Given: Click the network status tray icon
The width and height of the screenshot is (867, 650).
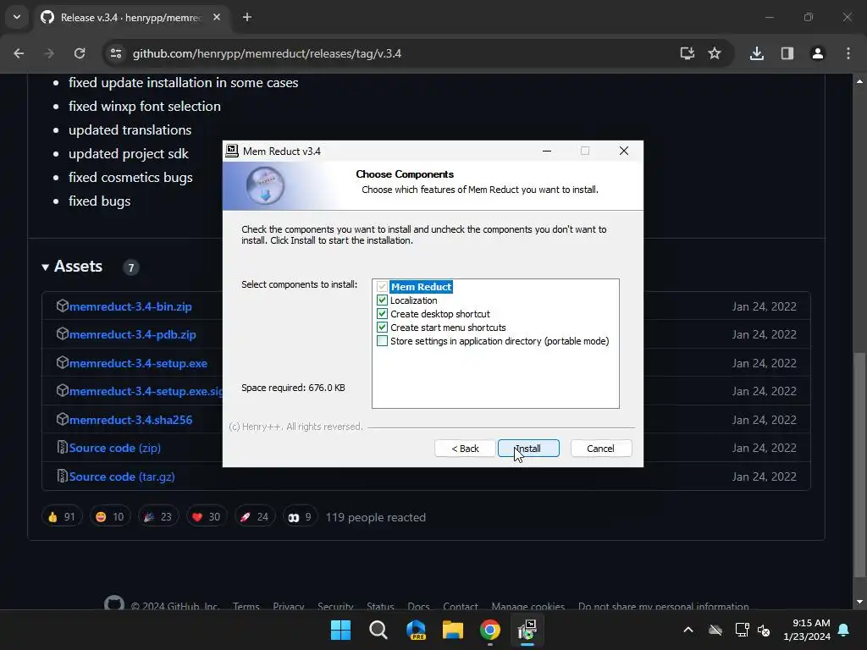Looking at the screenshot, I should [x=742, y=630].
